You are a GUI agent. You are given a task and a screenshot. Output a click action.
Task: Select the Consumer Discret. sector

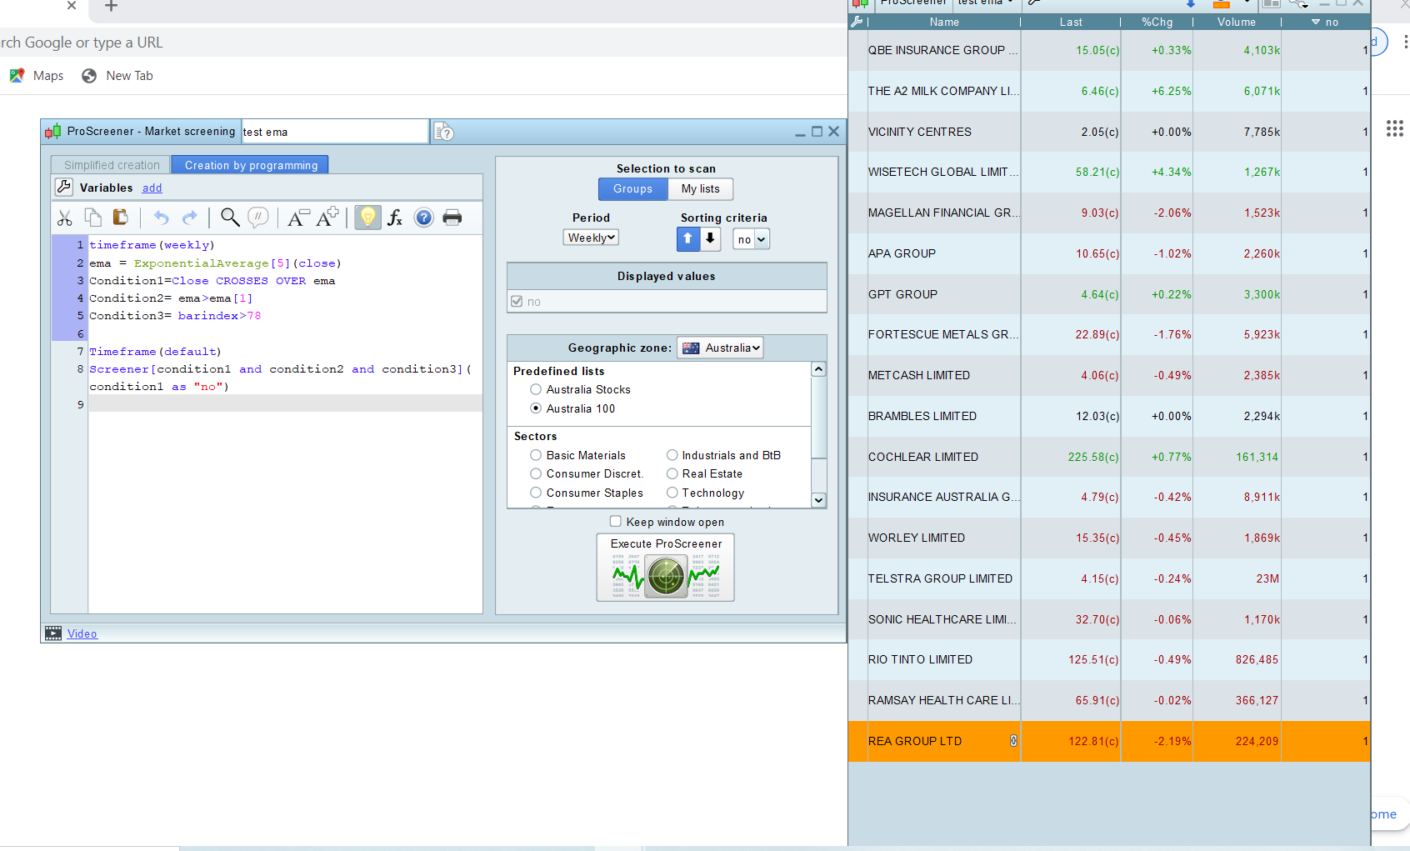tap(536, 473)
